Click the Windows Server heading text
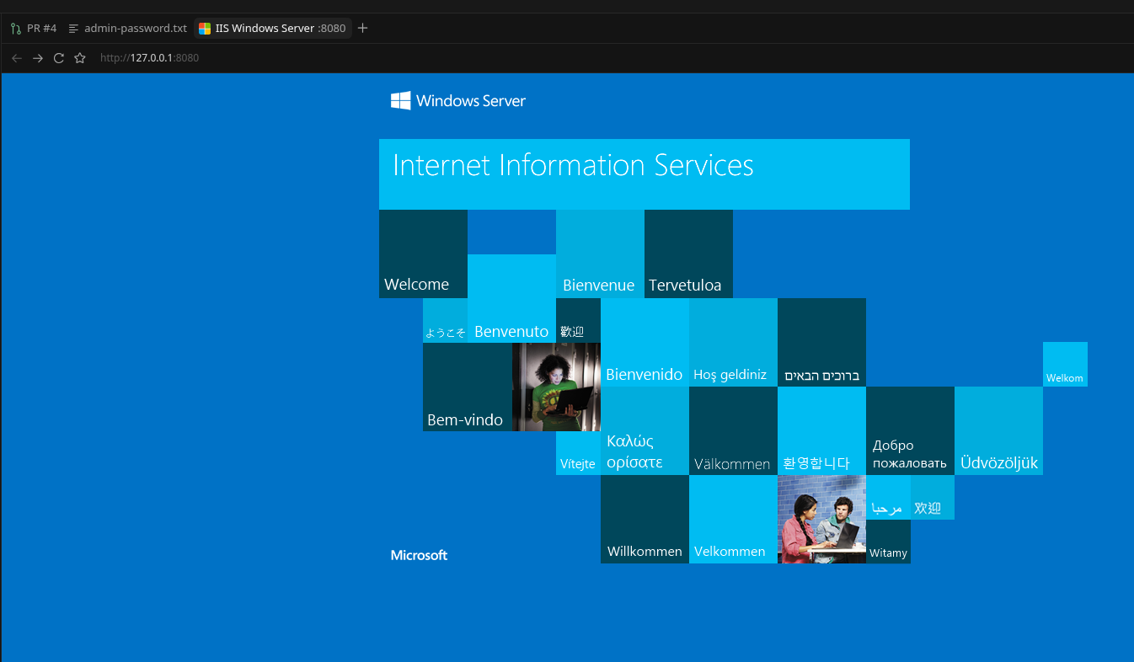This screenshot has height=662, width=1134. 470,101
